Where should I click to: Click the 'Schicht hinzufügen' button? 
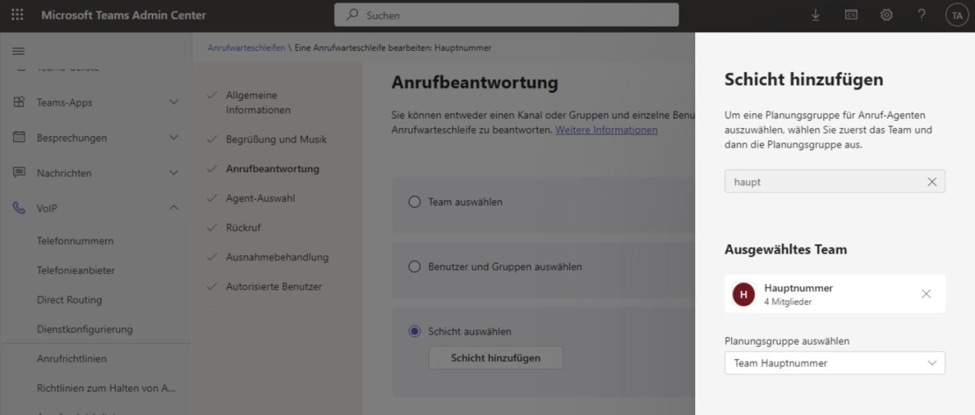point(496,357)
